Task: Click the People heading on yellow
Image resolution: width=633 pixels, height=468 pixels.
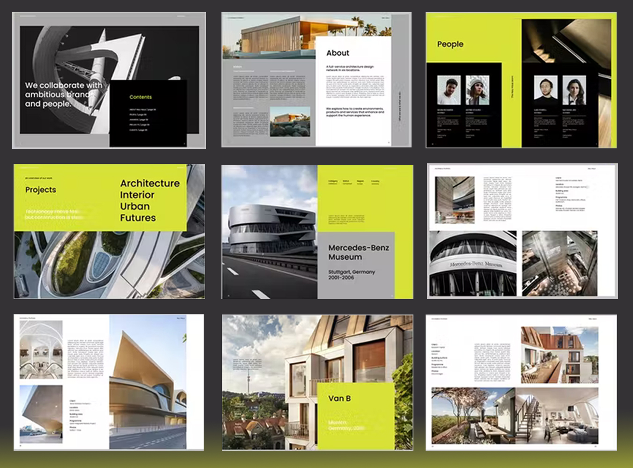Action: tap(450, 44)
